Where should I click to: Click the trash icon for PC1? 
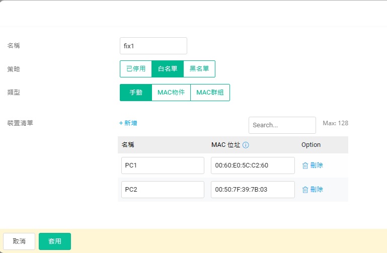coord(305,165)
